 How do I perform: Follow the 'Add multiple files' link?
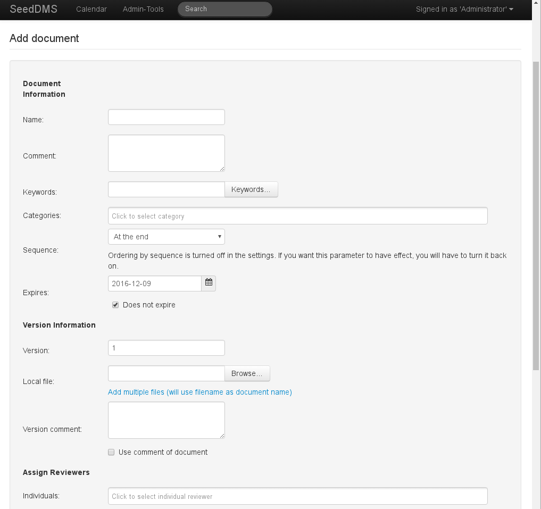coord(199,392)
